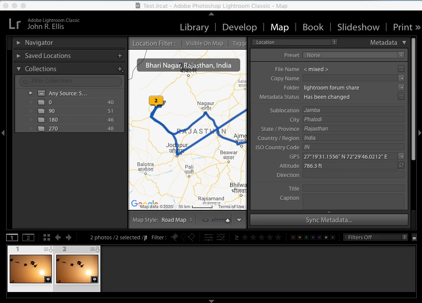Viewport: 422px width, 303px height.
Task: Hide the filmstrip with bottom arrow
Action: (x=212, y=301)
